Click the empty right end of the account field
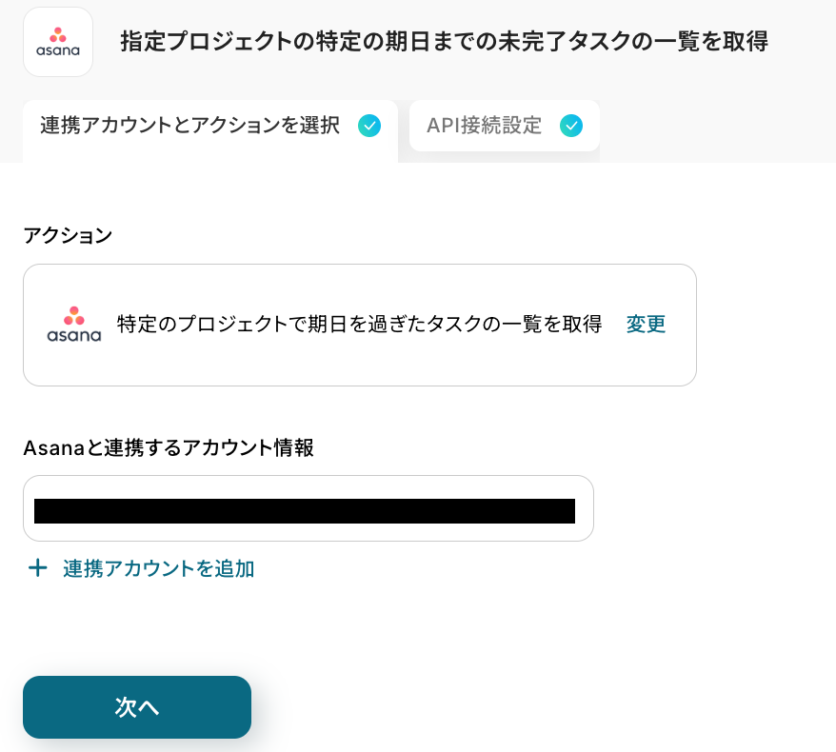 click(585, 508)
